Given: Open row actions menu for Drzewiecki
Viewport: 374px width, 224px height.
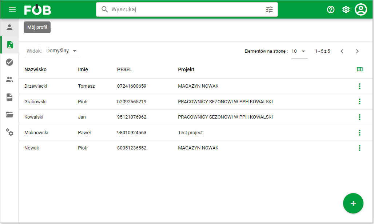Looking at the screenshot, I should click(x=360, y=86).
